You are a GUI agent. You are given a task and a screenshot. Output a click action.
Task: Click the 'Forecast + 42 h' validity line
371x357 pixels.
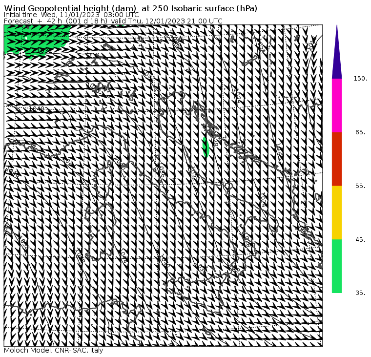point(113,21)
